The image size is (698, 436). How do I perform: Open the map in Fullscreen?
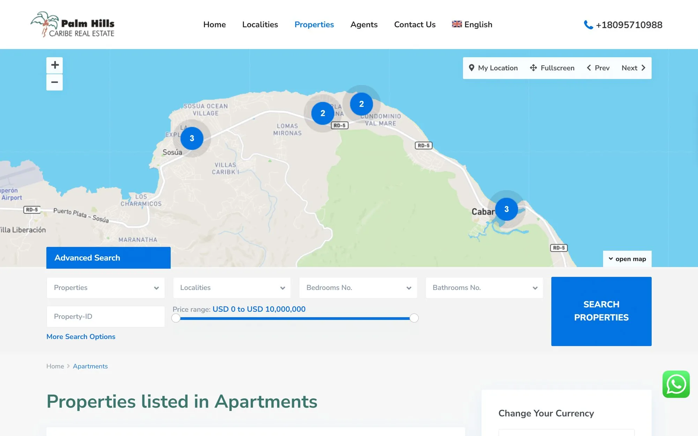552,68
